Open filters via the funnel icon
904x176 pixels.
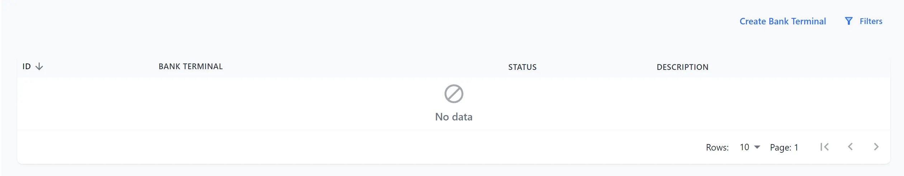pos(848,21)
